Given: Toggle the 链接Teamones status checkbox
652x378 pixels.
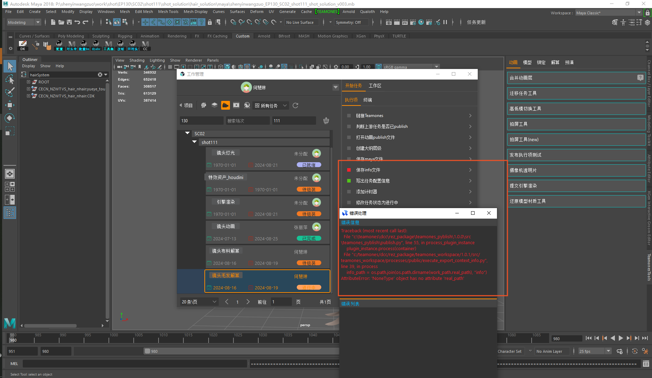Looking at the screenshot, I should [349, 116].
